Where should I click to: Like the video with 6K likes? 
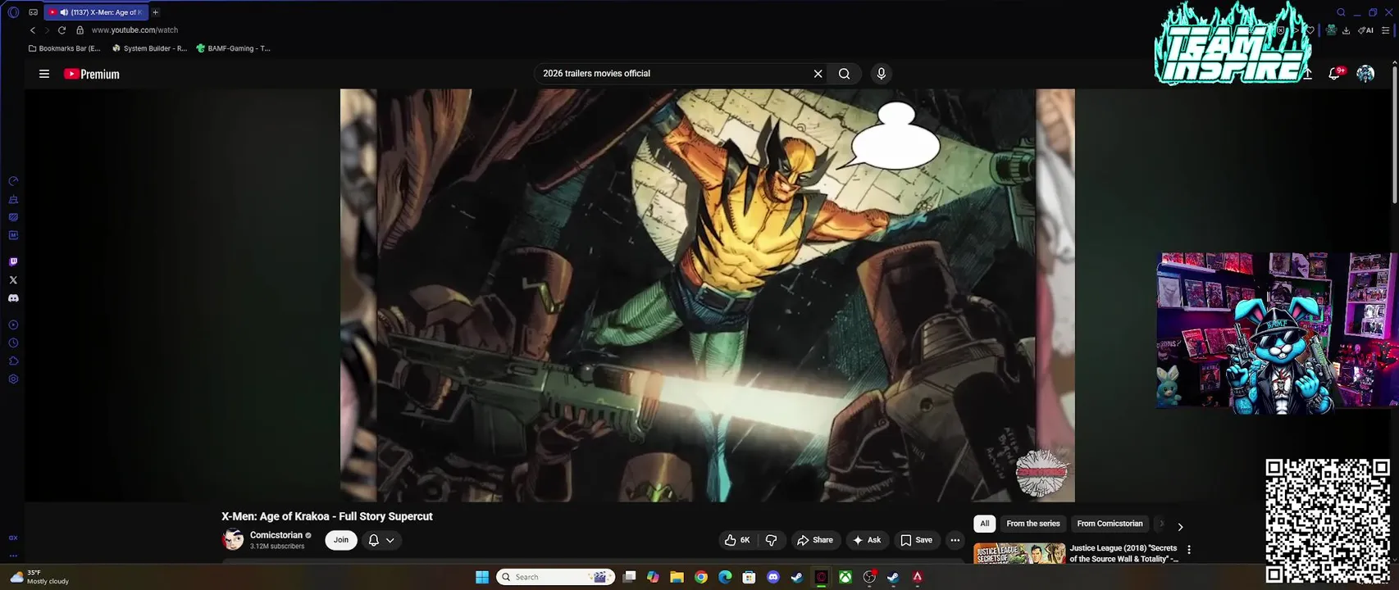(x=736, y=540)
